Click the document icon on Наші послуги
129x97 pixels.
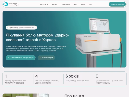pyautogui.click(x=41, y=58)
